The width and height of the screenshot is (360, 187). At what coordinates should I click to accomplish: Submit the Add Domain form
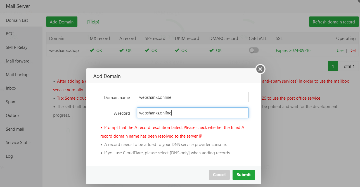pyautogui.click(x=243, y=175)
